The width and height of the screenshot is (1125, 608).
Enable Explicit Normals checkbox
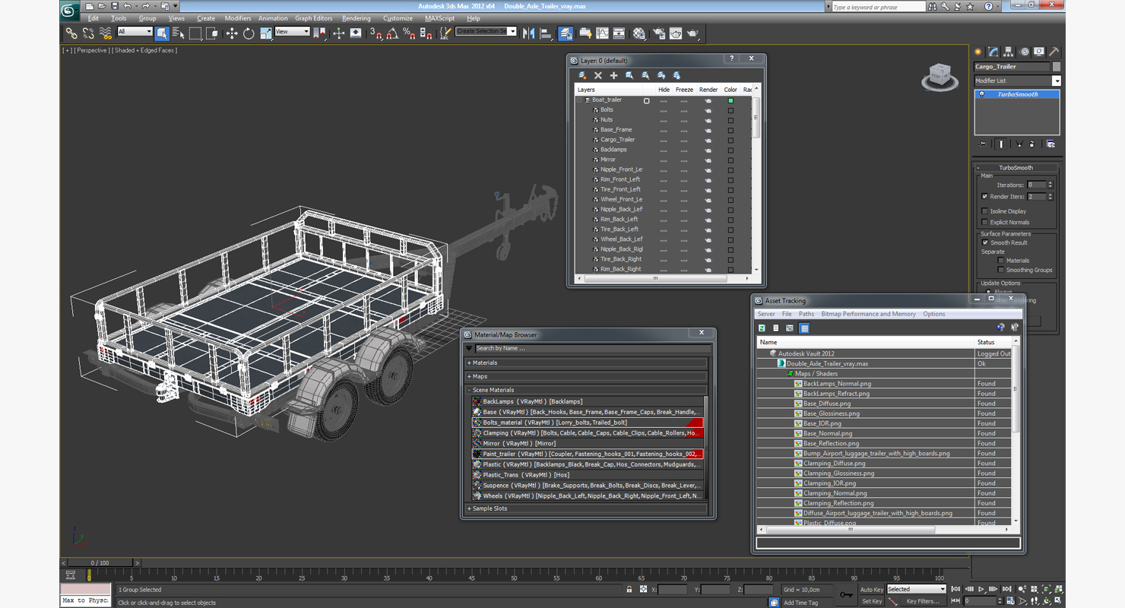pos(985,223)
